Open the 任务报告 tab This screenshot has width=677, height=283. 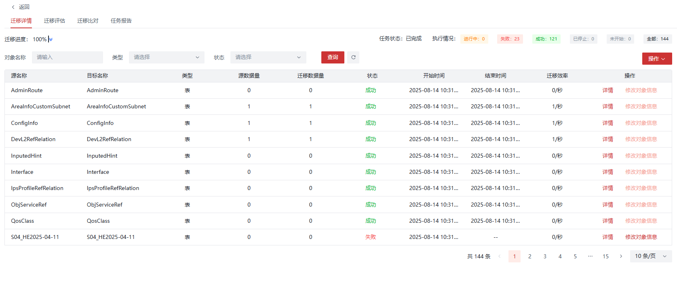121,21
